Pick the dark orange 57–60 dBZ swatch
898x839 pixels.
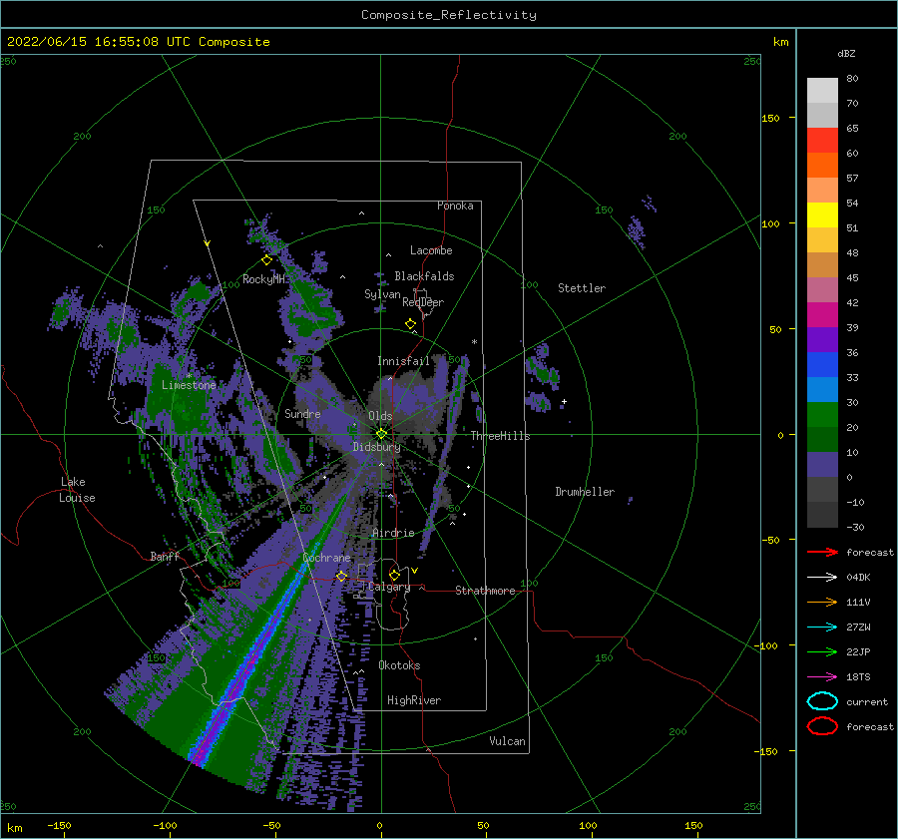pos(822,166)
